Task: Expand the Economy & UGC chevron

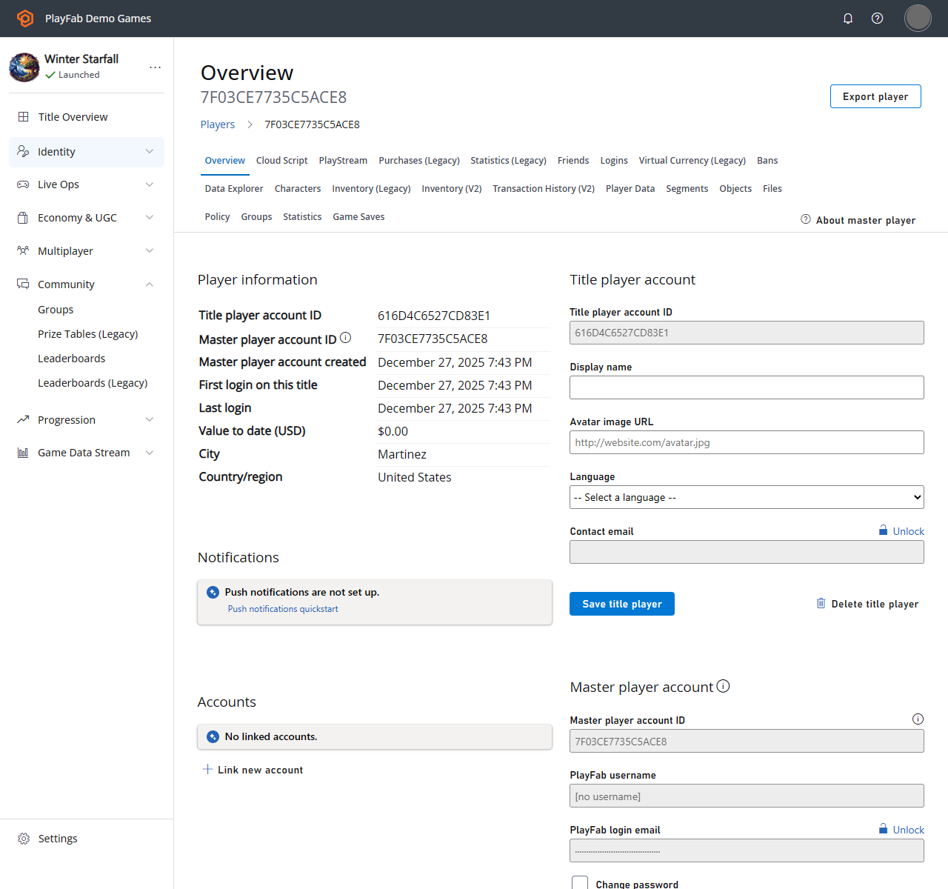Action: point(150,218)
